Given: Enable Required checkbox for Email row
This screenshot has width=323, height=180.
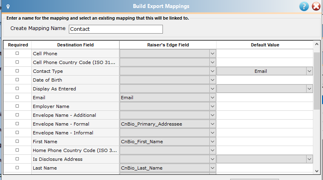Looking at the screenshot, I should pos(17,97).
